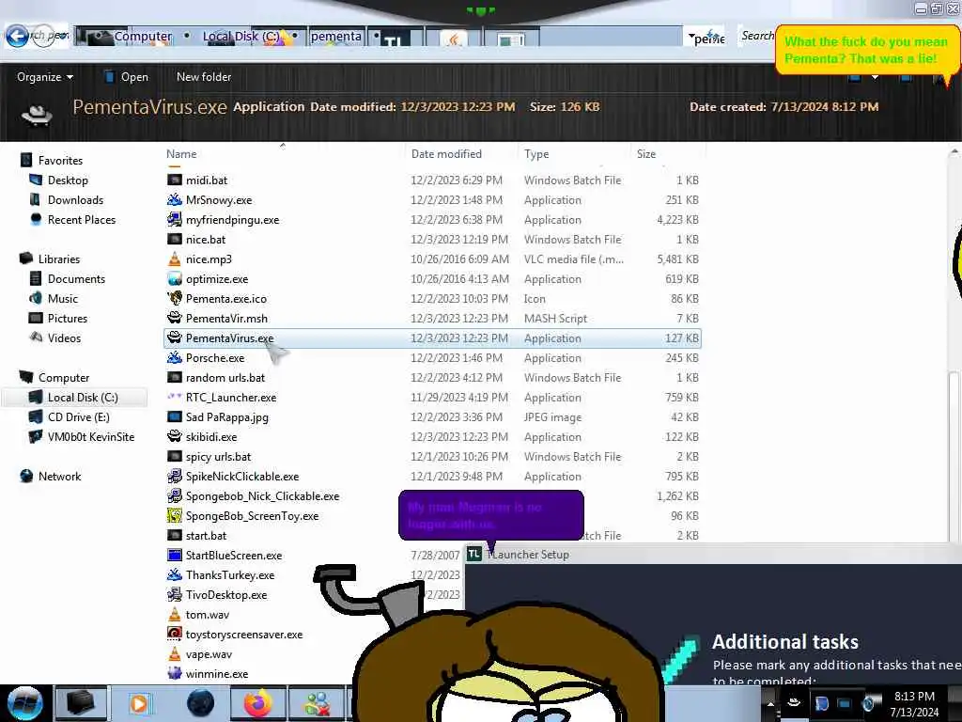The width and height of the screenshot is (962, 722).
Task: Click the pementa breadcrumb segment
Action: coord(335,37)
